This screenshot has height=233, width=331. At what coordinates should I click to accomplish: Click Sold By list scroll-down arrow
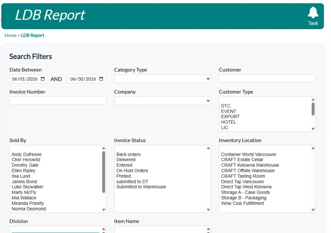tap(104, 210)
